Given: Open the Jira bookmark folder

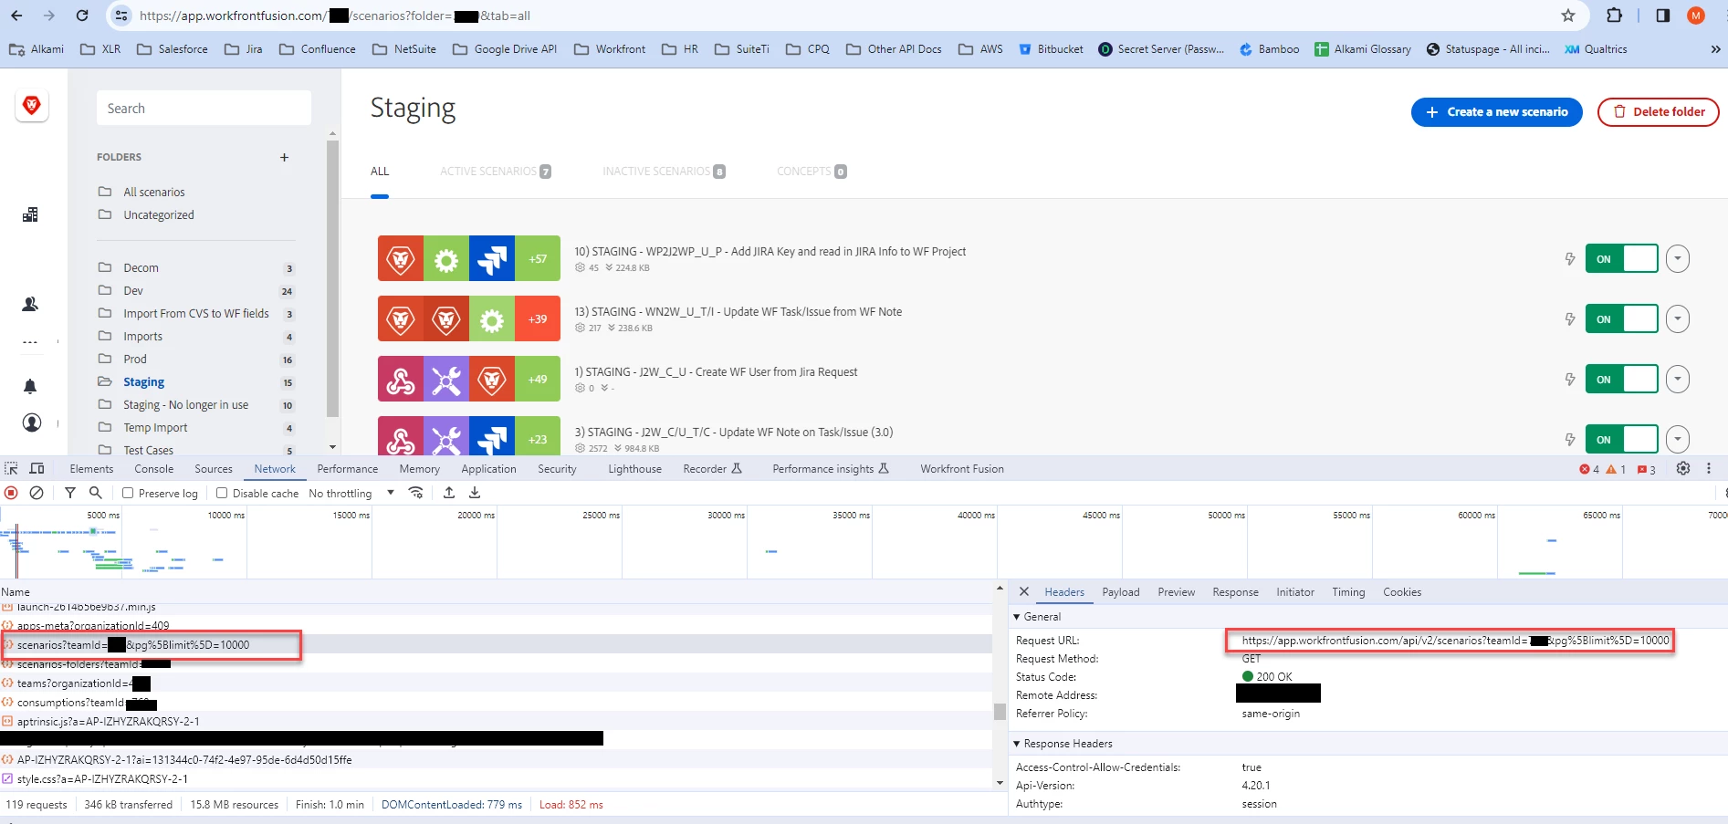Looking at the screenshot, I should tap(244, 49).
